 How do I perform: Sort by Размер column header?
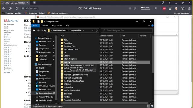point(143,36)
